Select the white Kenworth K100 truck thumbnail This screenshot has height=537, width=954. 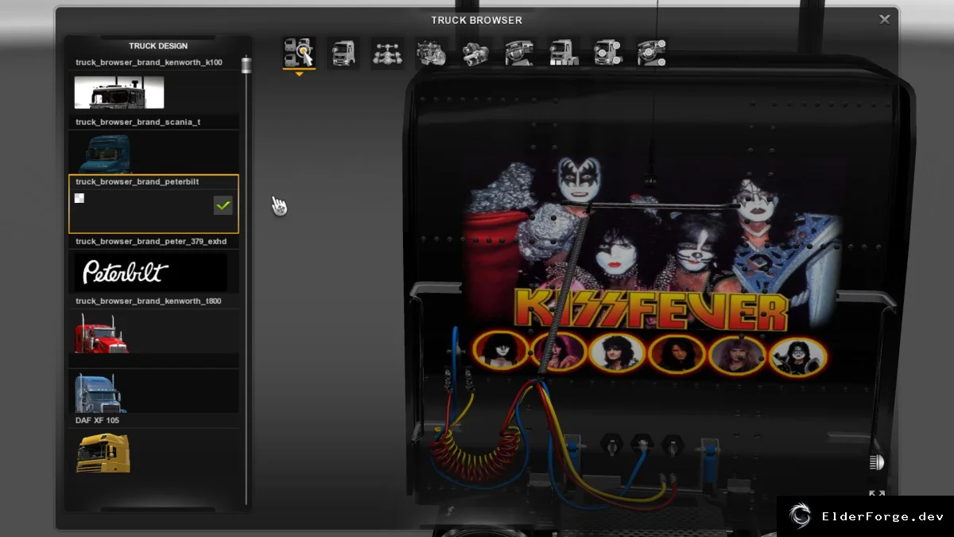tap(119, 92)
